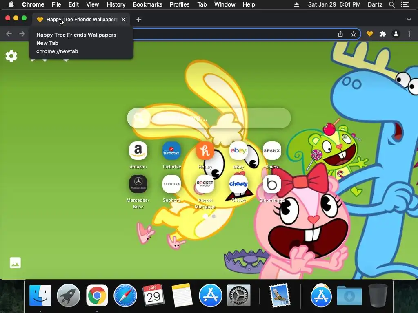Open Control Center in the menu bar

405,4
